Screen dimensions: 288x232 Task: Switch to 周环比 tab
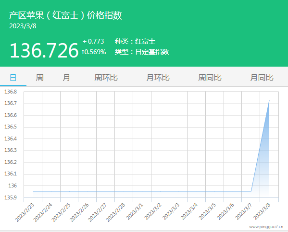coord(106,78)
